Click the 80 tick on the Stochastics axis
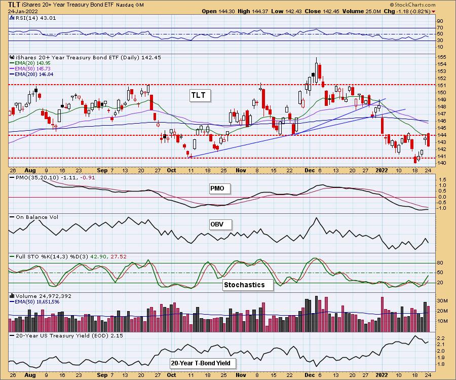 [x=440, y=263]
